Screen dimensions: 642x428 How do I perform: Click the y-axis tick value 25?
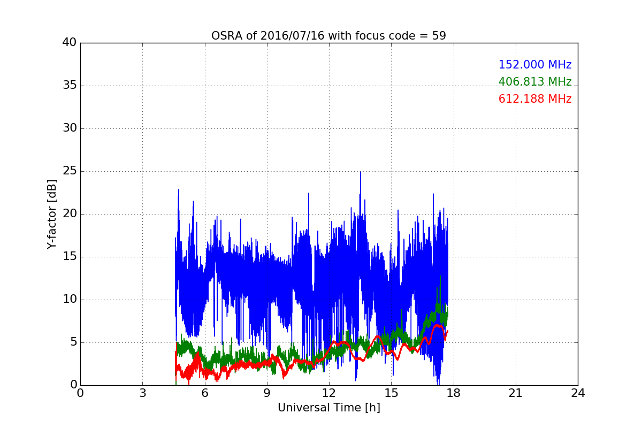point(70,171)
